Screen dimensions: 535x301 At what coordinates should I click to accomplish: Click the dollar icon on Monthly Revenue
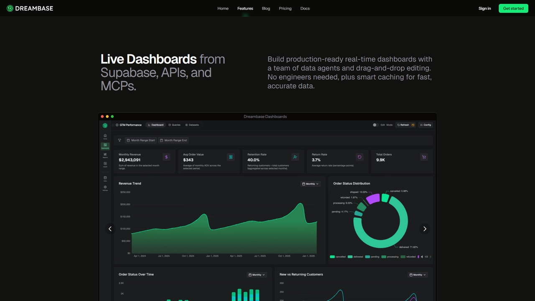(166, 157)
